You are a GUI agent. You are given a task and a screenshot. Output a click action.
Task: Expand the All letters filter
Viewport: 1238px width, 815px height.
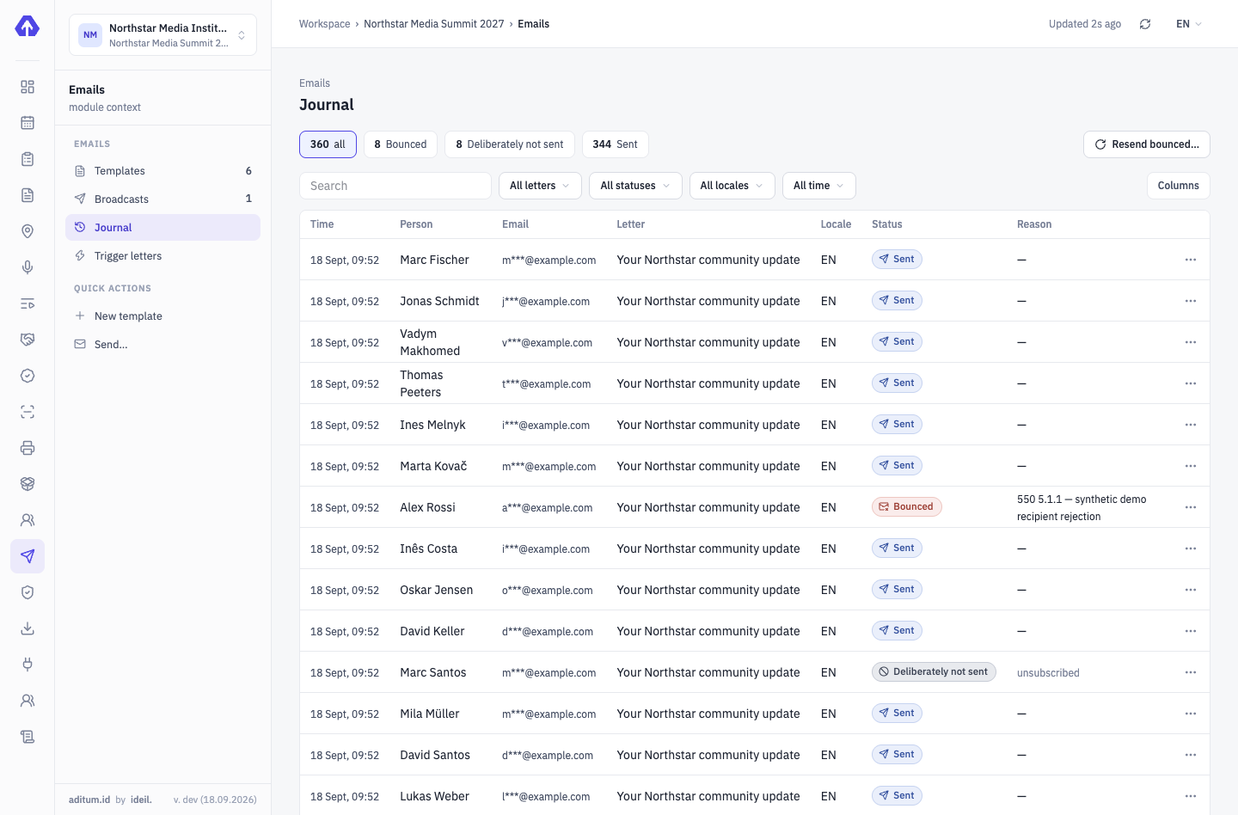click(x=540, y=186)
